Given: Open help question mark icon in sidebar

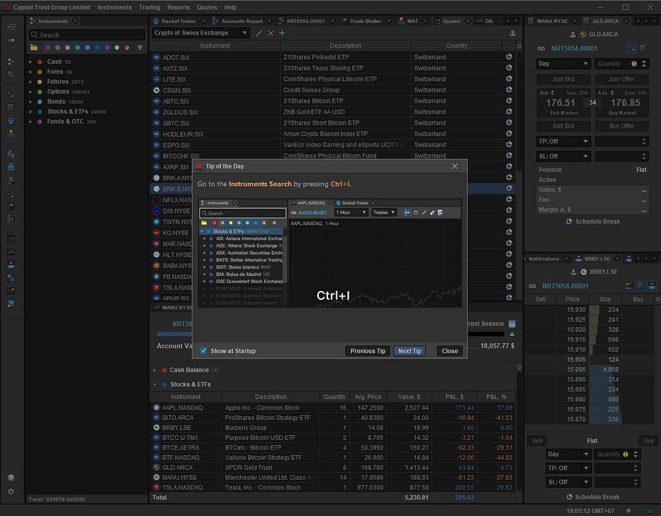Looking at the screenshot, I should 11,478.
